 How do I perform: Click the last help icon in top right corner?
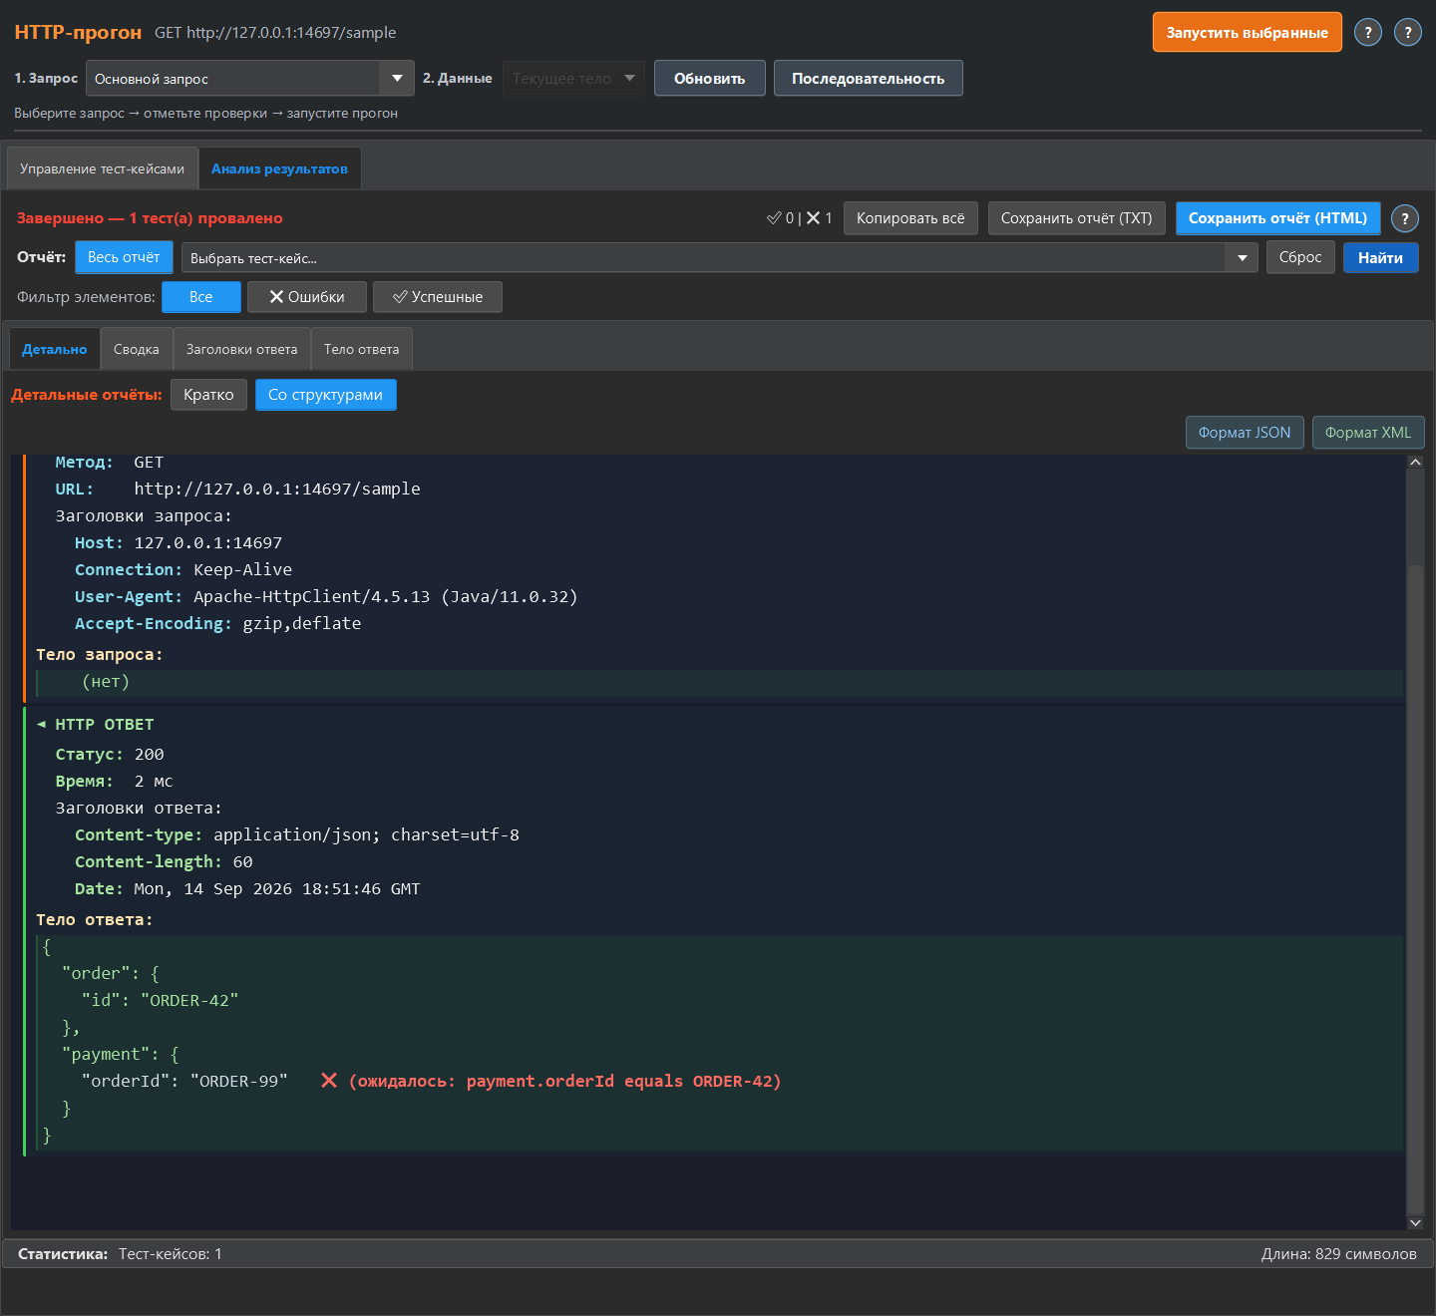(x=1408, y=32)
